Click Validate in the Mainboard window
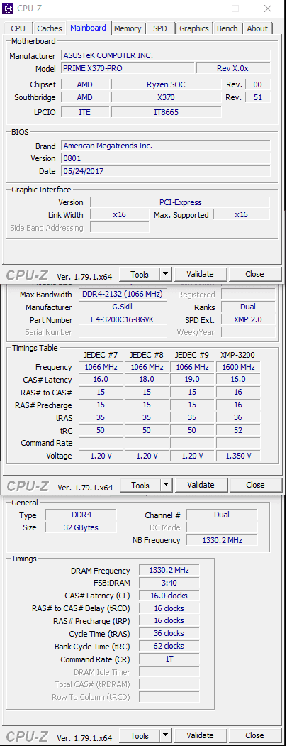Screen dimensions: 287x746 pos(200,274)
